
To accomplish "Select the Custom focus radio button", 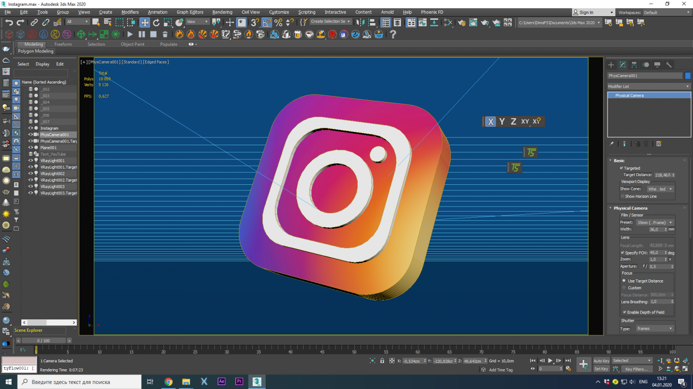I will pos(624,288).
